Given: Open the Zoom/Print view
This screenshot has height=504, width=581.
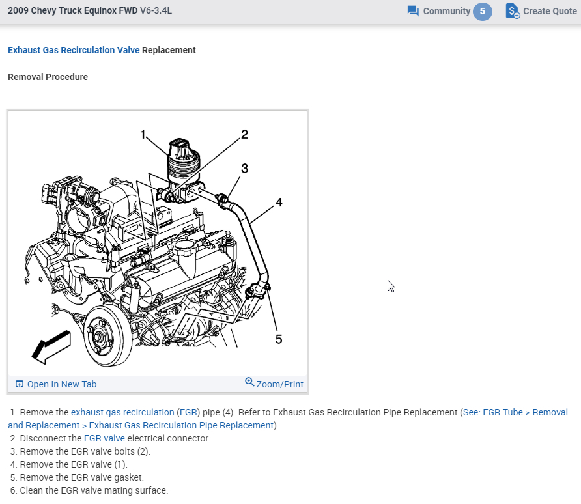Looking at the screenshot, I should tap(278, 384).
